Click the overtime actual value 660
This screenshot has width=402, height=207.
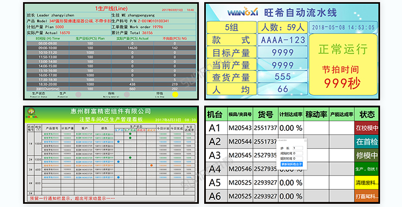132,88
